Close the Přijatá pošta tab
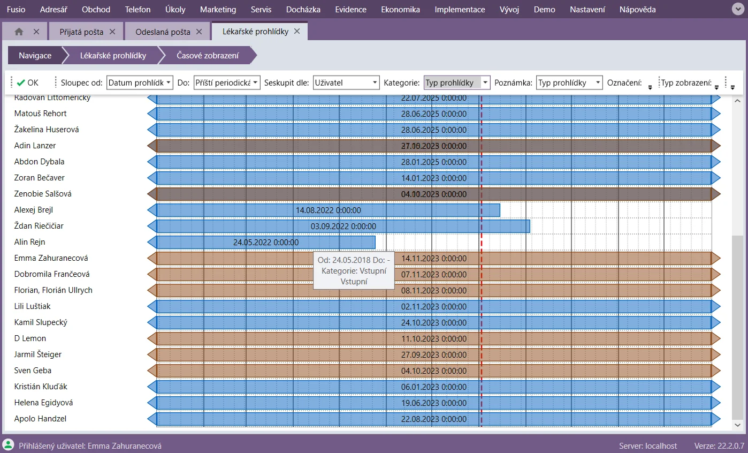The height and width of the screenshot is (453, 748). [x=112, y=32]
